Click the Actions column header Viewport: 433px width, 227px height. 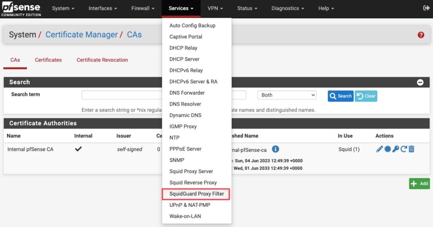click(384, 136)
